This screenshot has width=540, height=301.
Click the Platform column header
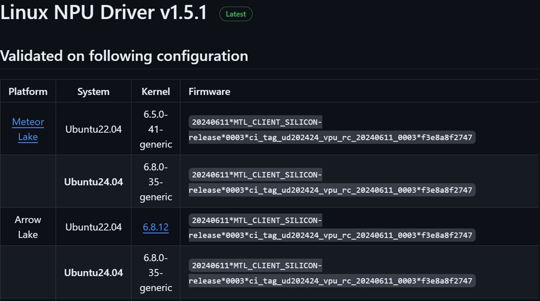28,91
